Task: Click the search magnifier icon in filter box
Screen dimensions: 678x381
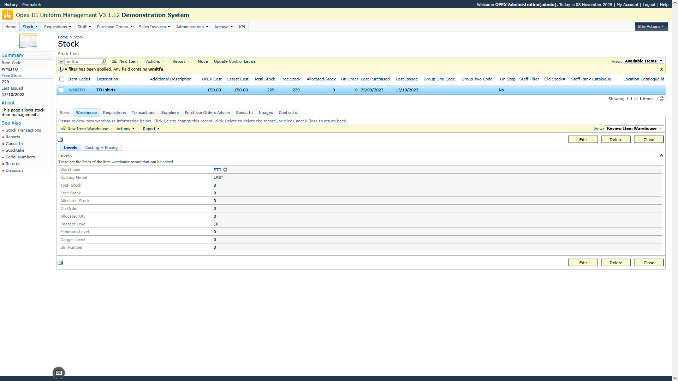Action: click(x=104, y=61)
